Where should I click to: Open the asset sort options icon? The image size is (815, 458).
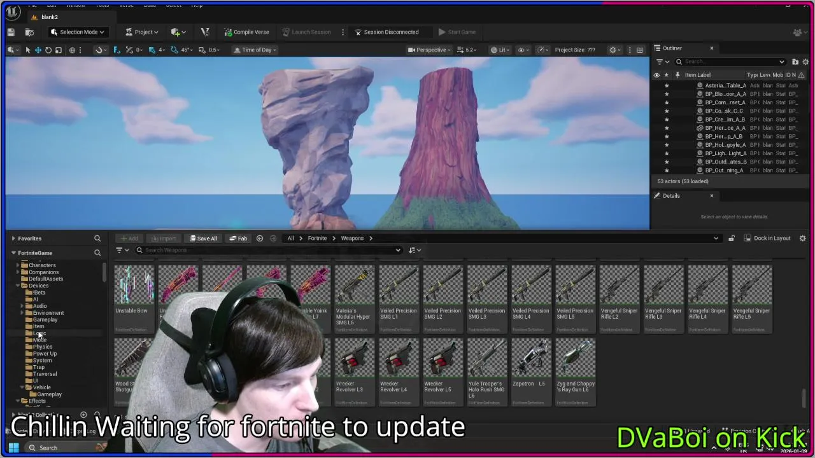(x=414, y=250)
